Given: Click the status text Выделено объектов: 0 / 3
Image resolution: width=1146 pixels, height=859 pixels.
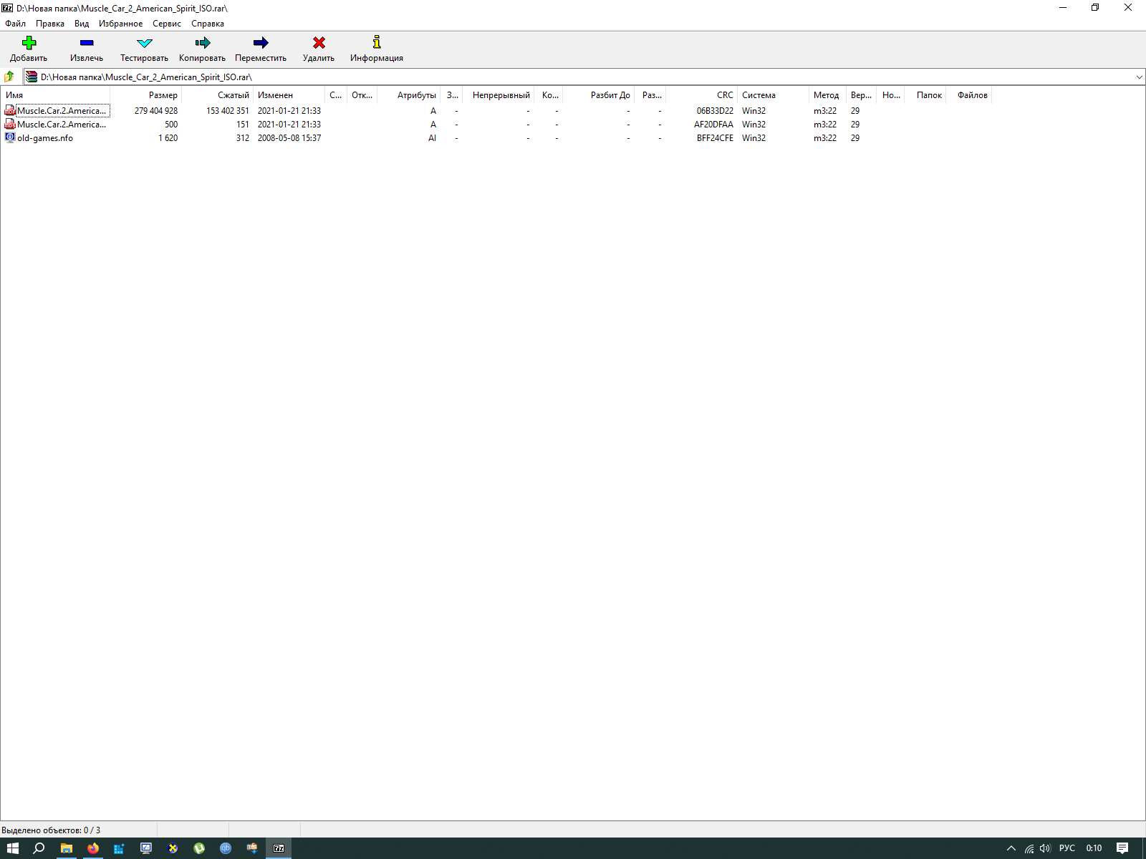Looking at the screenshot, I should pos(51,830).
